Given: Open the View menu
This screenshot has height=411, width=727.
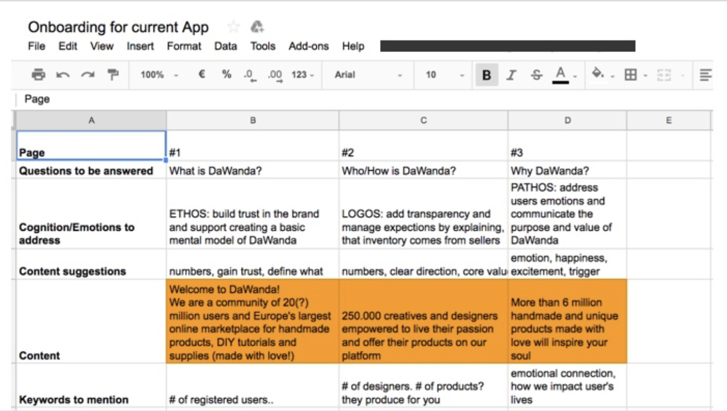Looking at the screenshot, I should click(101, 46).
